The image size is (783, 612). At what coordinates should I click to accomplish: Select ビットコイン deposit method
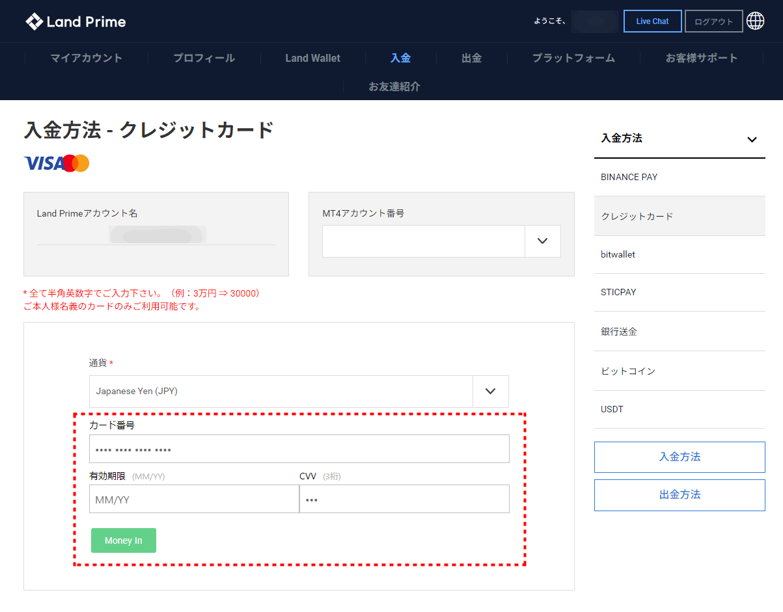(x=680, y=371)
